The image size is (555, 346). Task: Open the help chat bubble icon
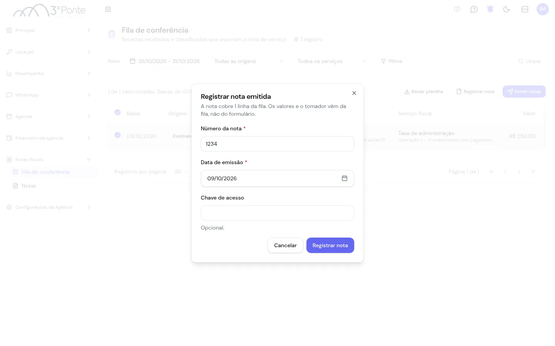pos(474,9)
